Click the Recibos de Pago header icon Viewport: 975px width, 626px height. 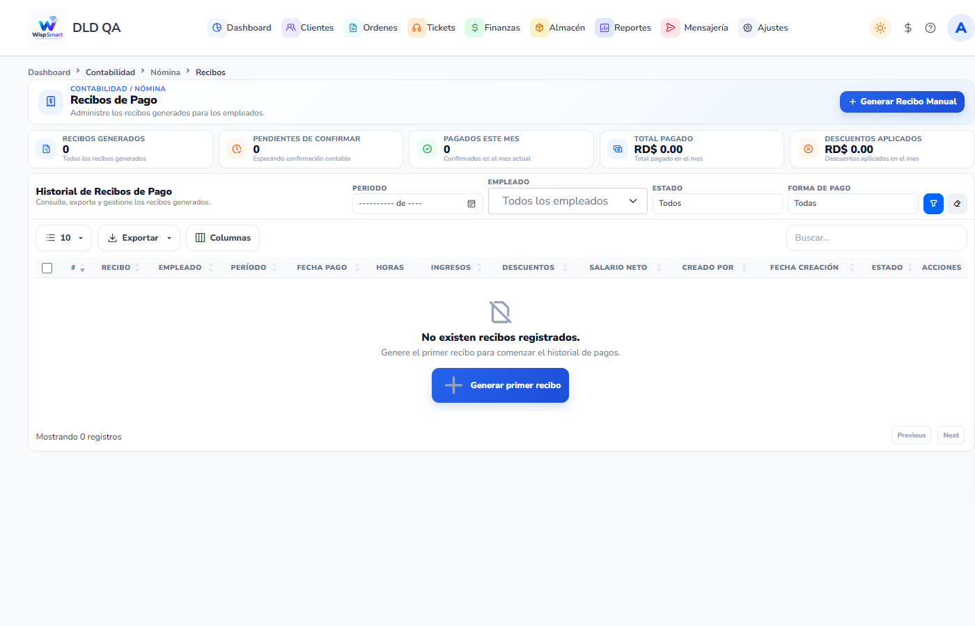[x=51, y=102]
